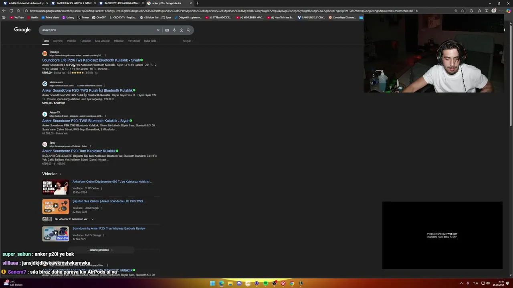This screenshot has height=288, width=513.
Task: Open options menu for the Trendyol result
Action: pos(105,55)
